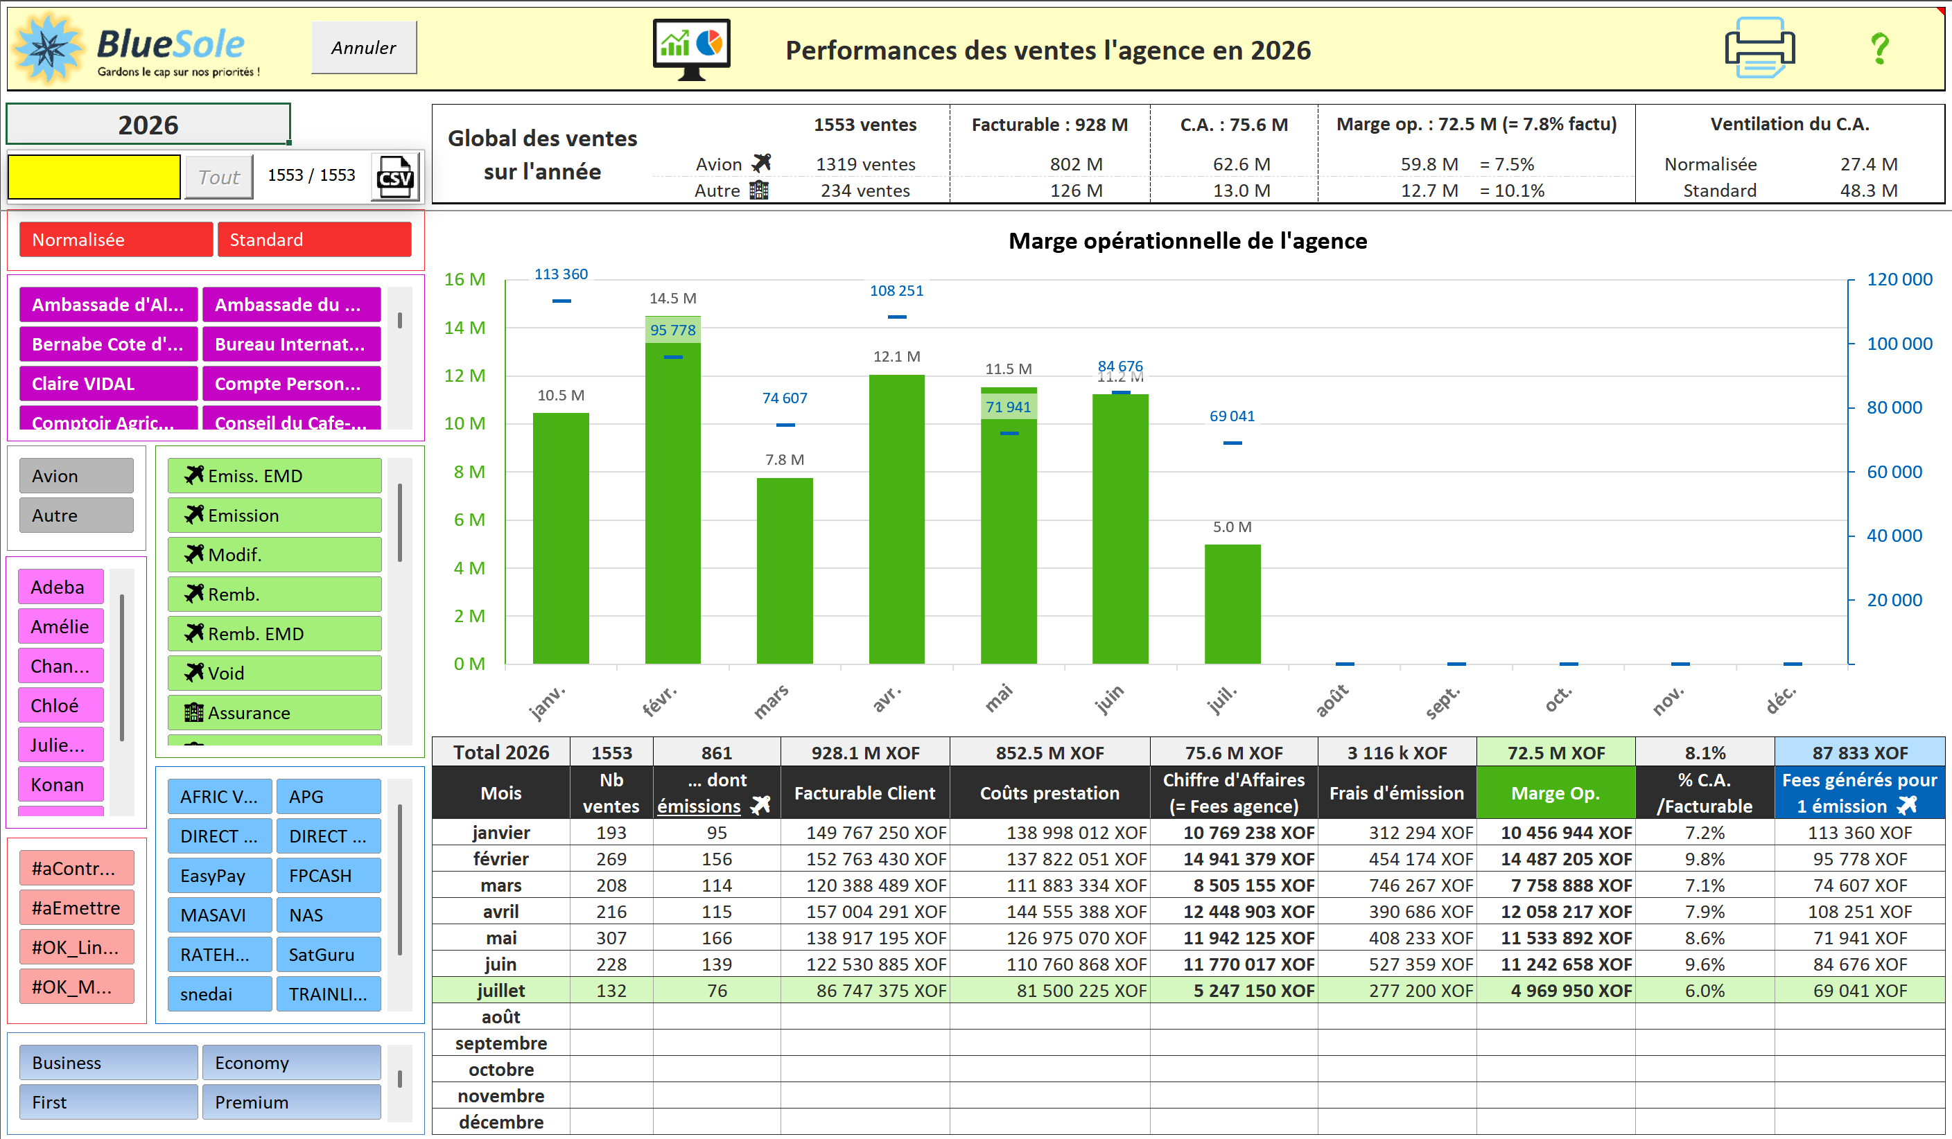Filter by Assurance operation type
The image size is (1952, 1139).
pyautogui.click(x=275, y=713)
